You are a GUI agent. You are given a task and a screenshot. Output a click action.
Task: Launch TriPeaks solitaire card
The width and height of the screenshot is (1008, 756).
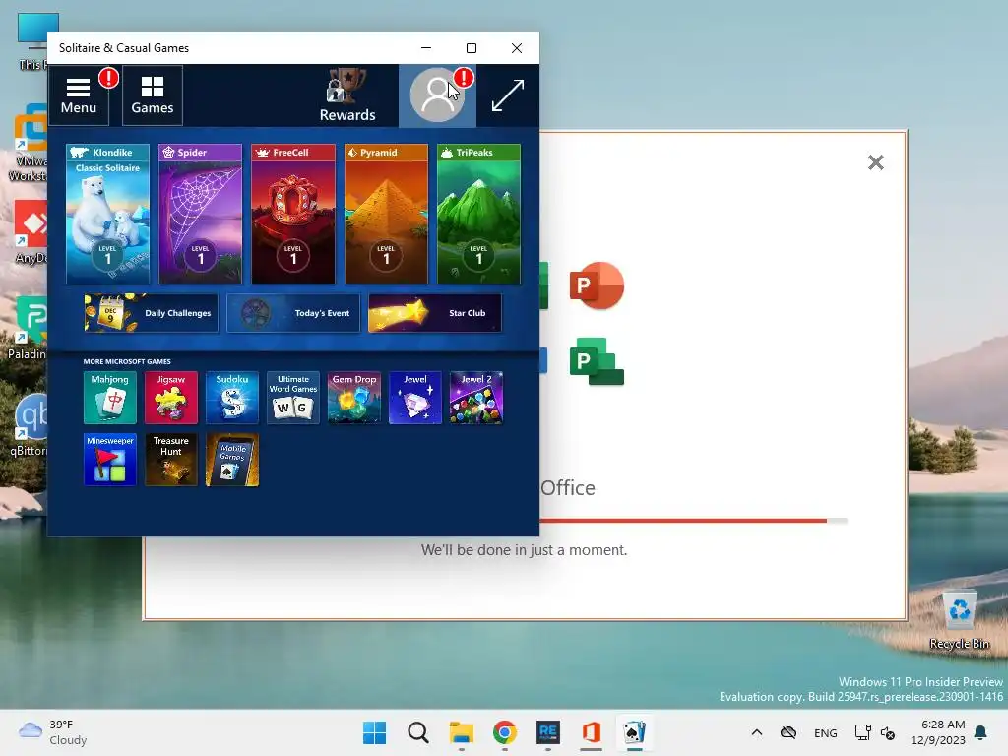click(479, 214)
